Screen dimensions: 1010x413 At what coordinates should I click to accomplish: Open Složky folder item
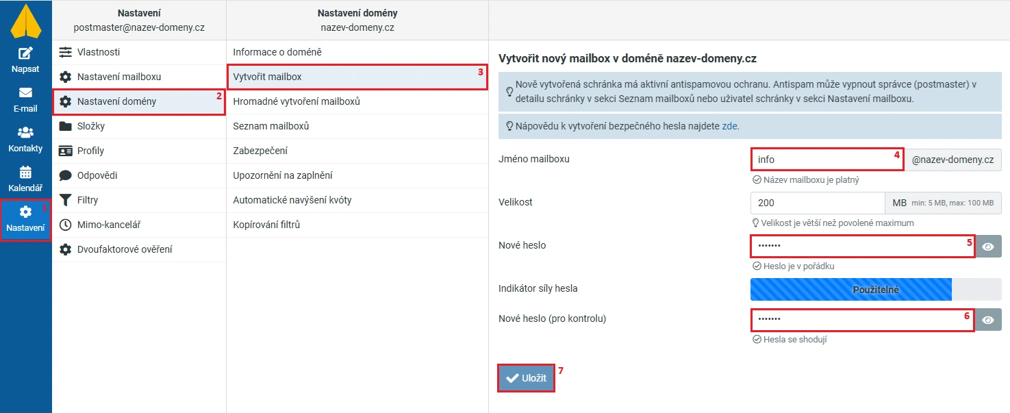(x=90, y=126)
